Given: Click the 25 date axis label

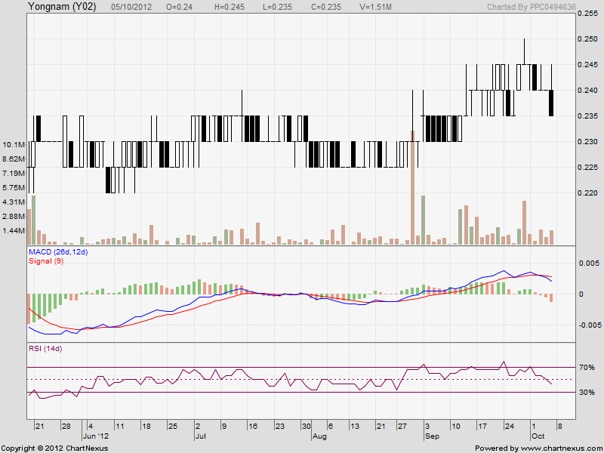Looking at the screenshot, I should tap(173, 427).
